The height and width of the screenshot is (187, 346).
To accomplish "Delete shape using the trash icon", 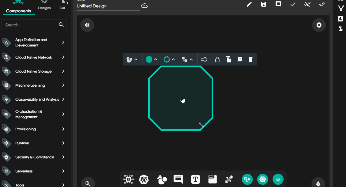I will coord(250,59).
